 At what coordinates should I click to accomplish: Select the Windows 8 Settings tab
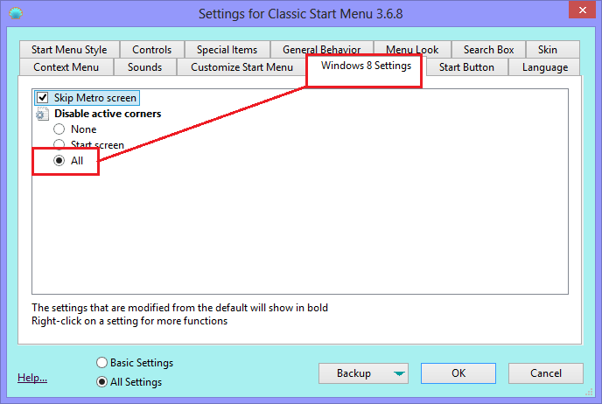367,66
